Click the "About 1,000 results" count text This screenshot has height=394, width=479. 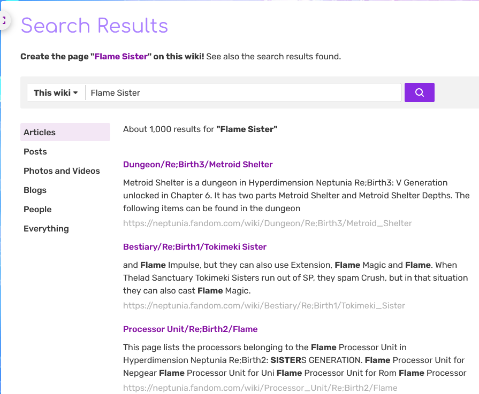coord(200,129)
